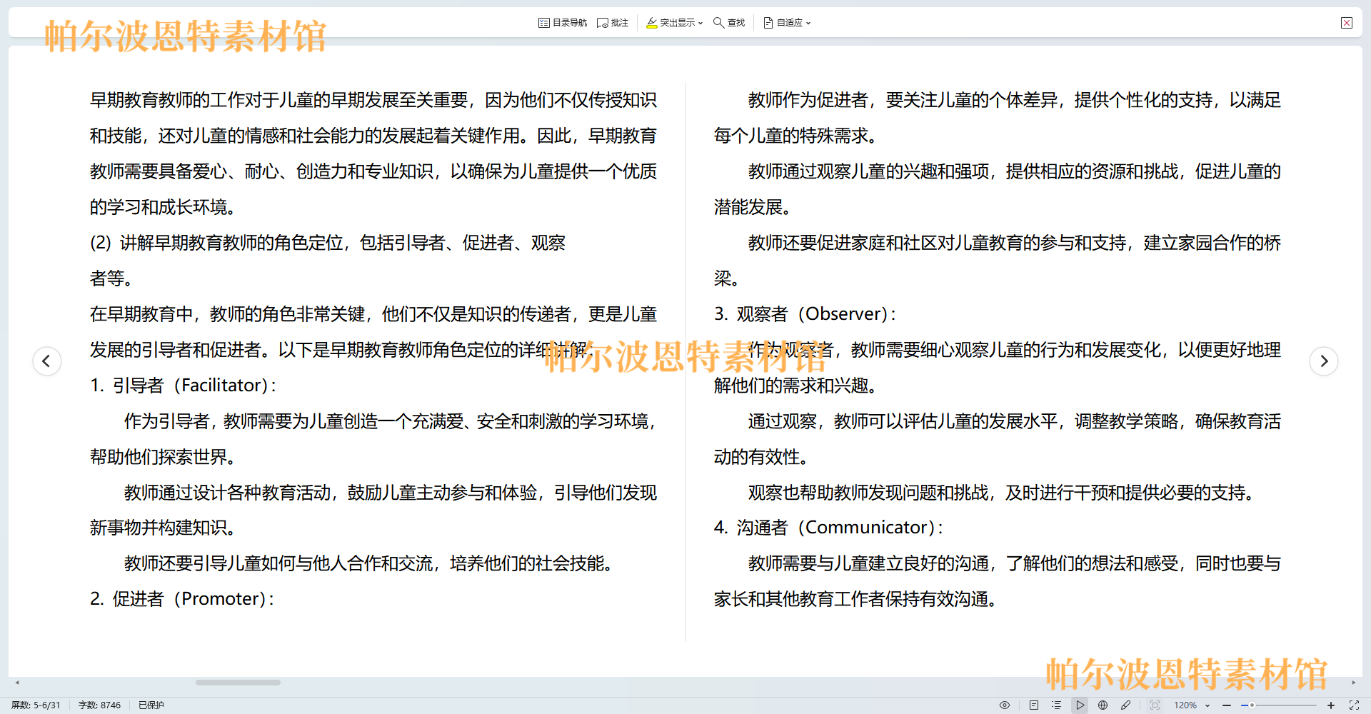Click the line starting (2) 讲解早期教育教师的角色定位
This screenshot has width=1371, height=714.
click(x=328, y=243)
